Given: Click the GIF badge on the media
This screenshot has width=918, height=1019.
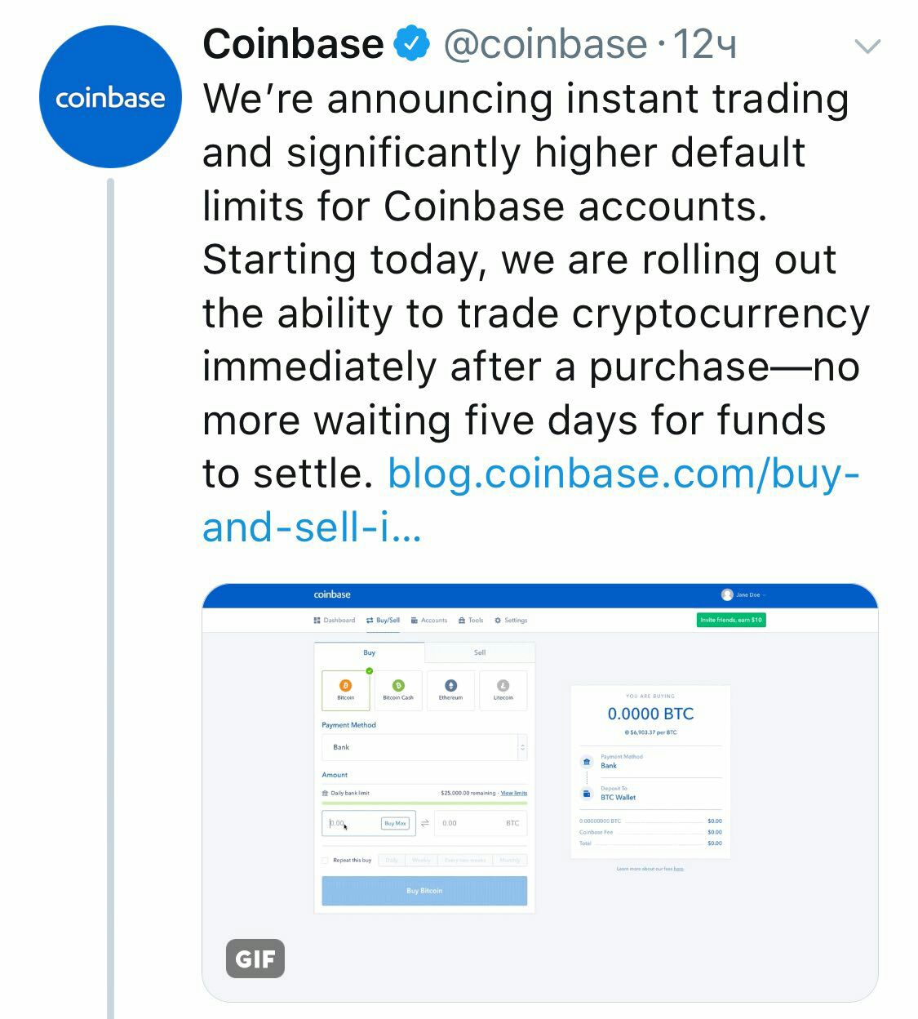Looking at the screenshot, I should pos(255,959).
